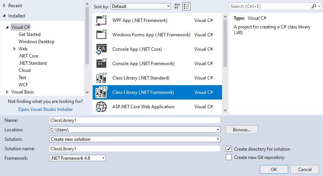Image resolution: width=323 pixels, height=176 pixels.
Task: Switch to small icons grid view
Action: [177, 6]
